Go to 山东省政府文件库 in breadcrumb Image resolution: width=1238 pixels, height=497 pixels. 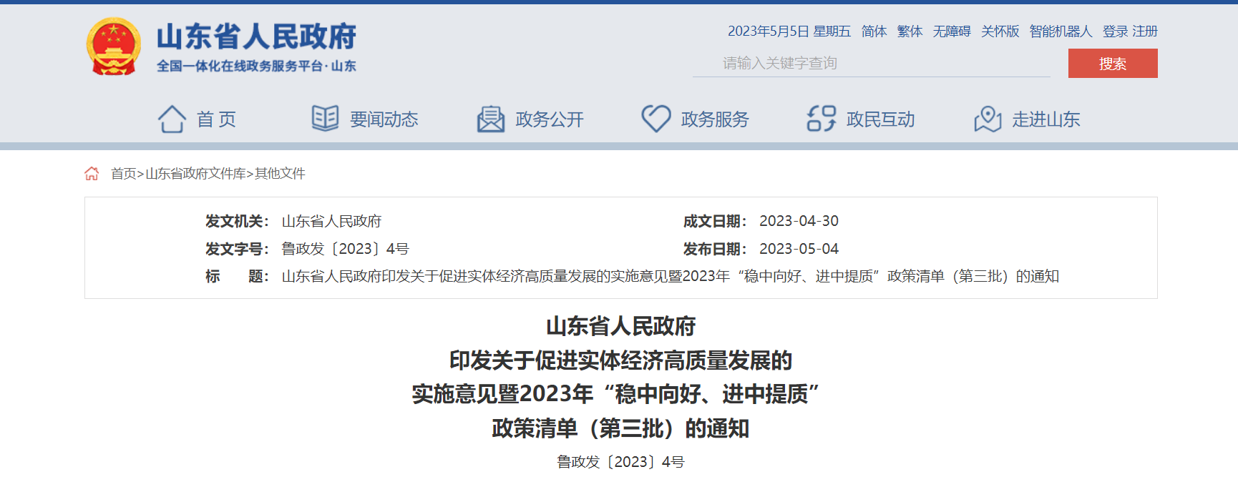[x=195, y=174]
